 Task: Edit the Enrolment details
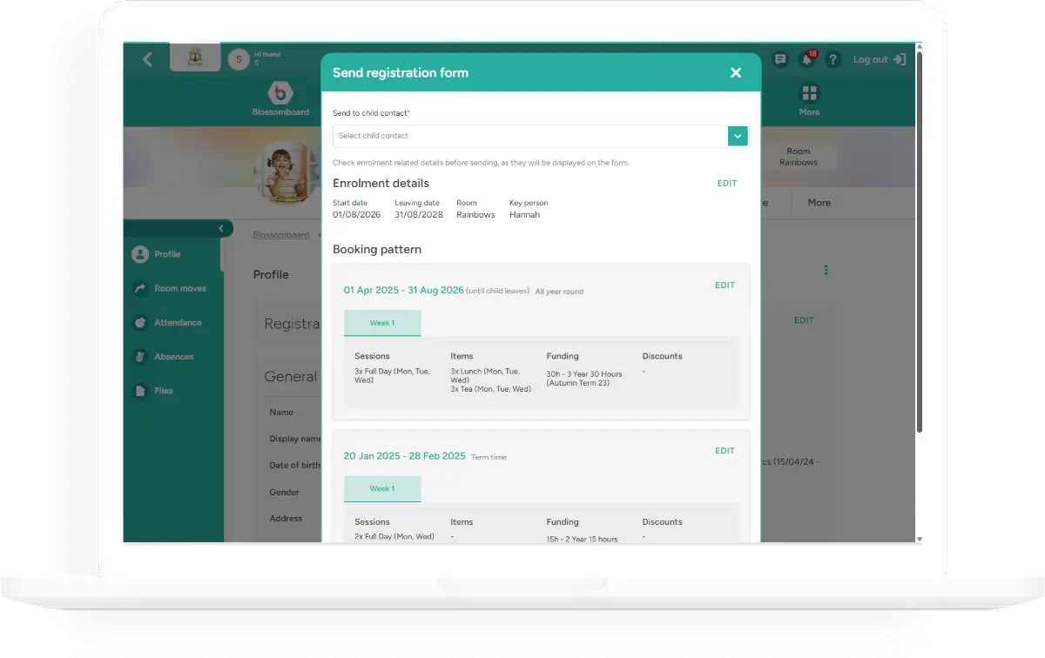click(726, 184)
